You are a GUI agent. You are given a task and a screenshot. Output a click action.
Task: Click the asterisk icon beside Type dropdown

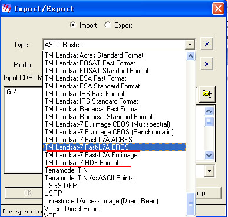coord(207,44)
